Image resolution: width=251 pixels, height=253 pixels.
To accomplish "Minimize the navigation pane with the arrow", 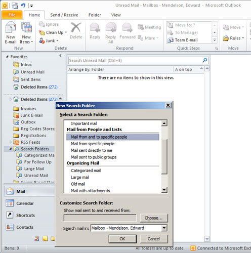I will tap(61, 56).
